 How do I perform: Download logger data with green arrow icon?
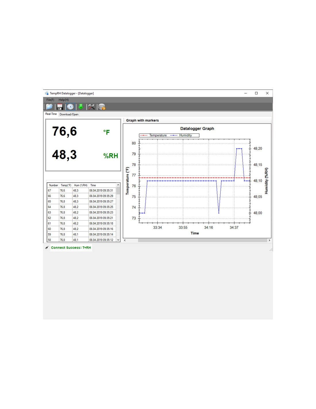coord(81,107)
